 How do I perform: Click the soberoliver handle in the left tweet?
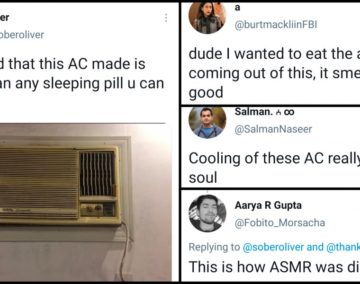pos(22,35)
